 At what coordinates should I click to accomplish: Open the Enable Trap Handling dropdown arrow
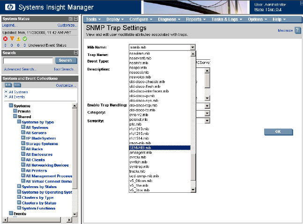pyautogui.click(x=207, y=106)
